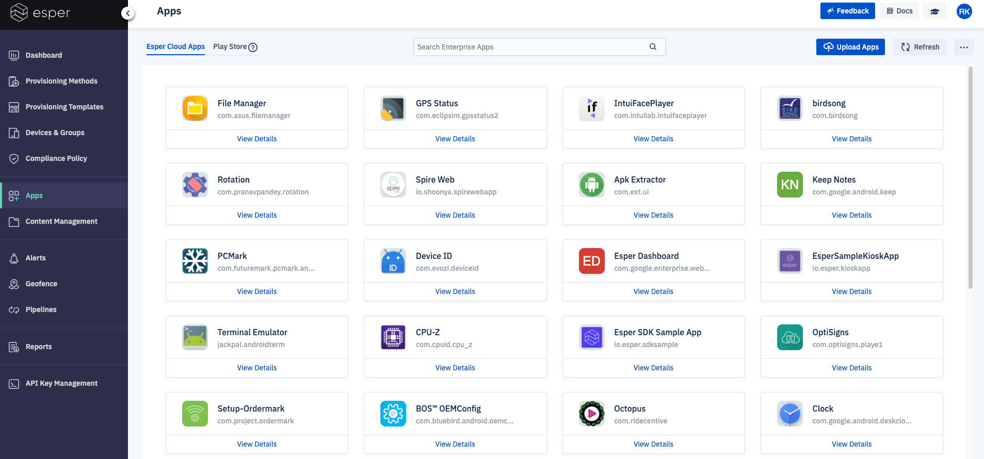The image size is (984, 459).
Task: Click the Reports icon in the sidebar
Action: (14, 347)
